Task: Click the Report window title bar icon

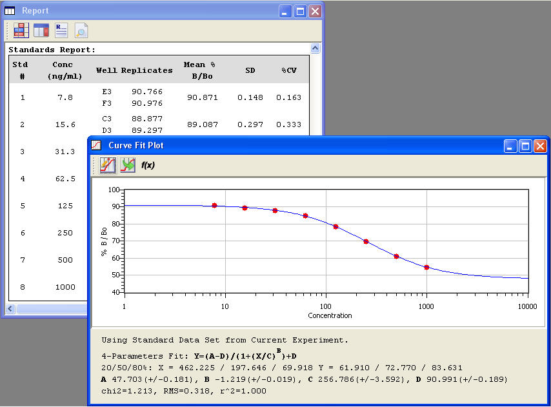Action: [10, 11]
